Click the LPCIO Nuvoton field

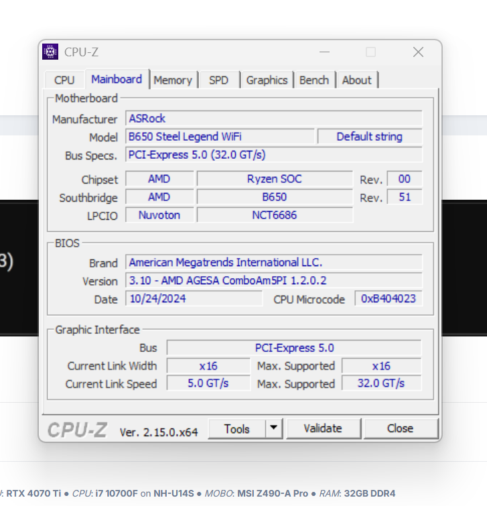(x=159, y=215)
